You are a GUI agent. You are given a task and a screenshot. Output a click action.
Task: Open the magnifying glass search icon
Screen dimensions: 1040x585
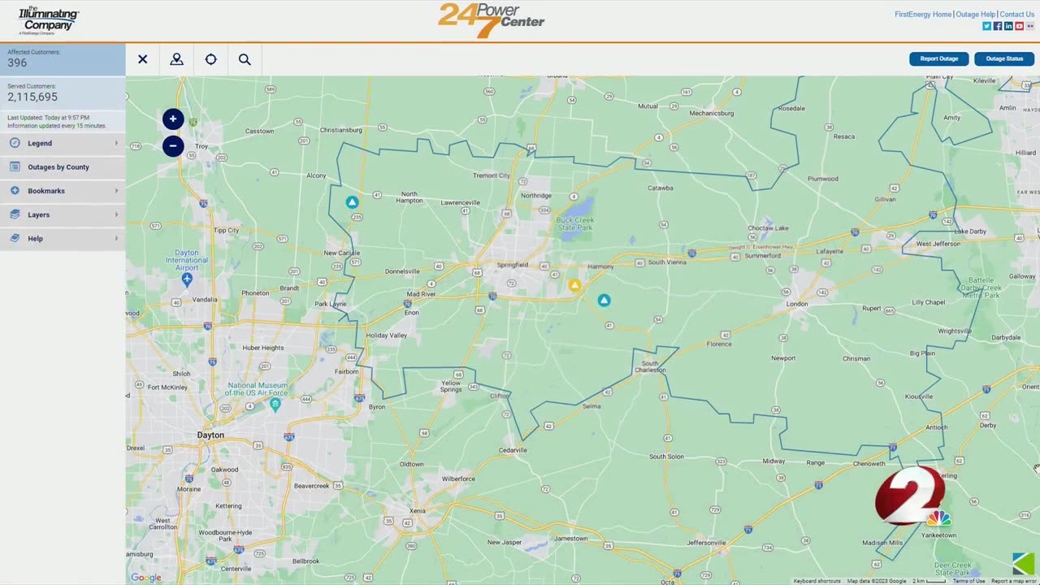pyautogui.click(x=245, y=59)
